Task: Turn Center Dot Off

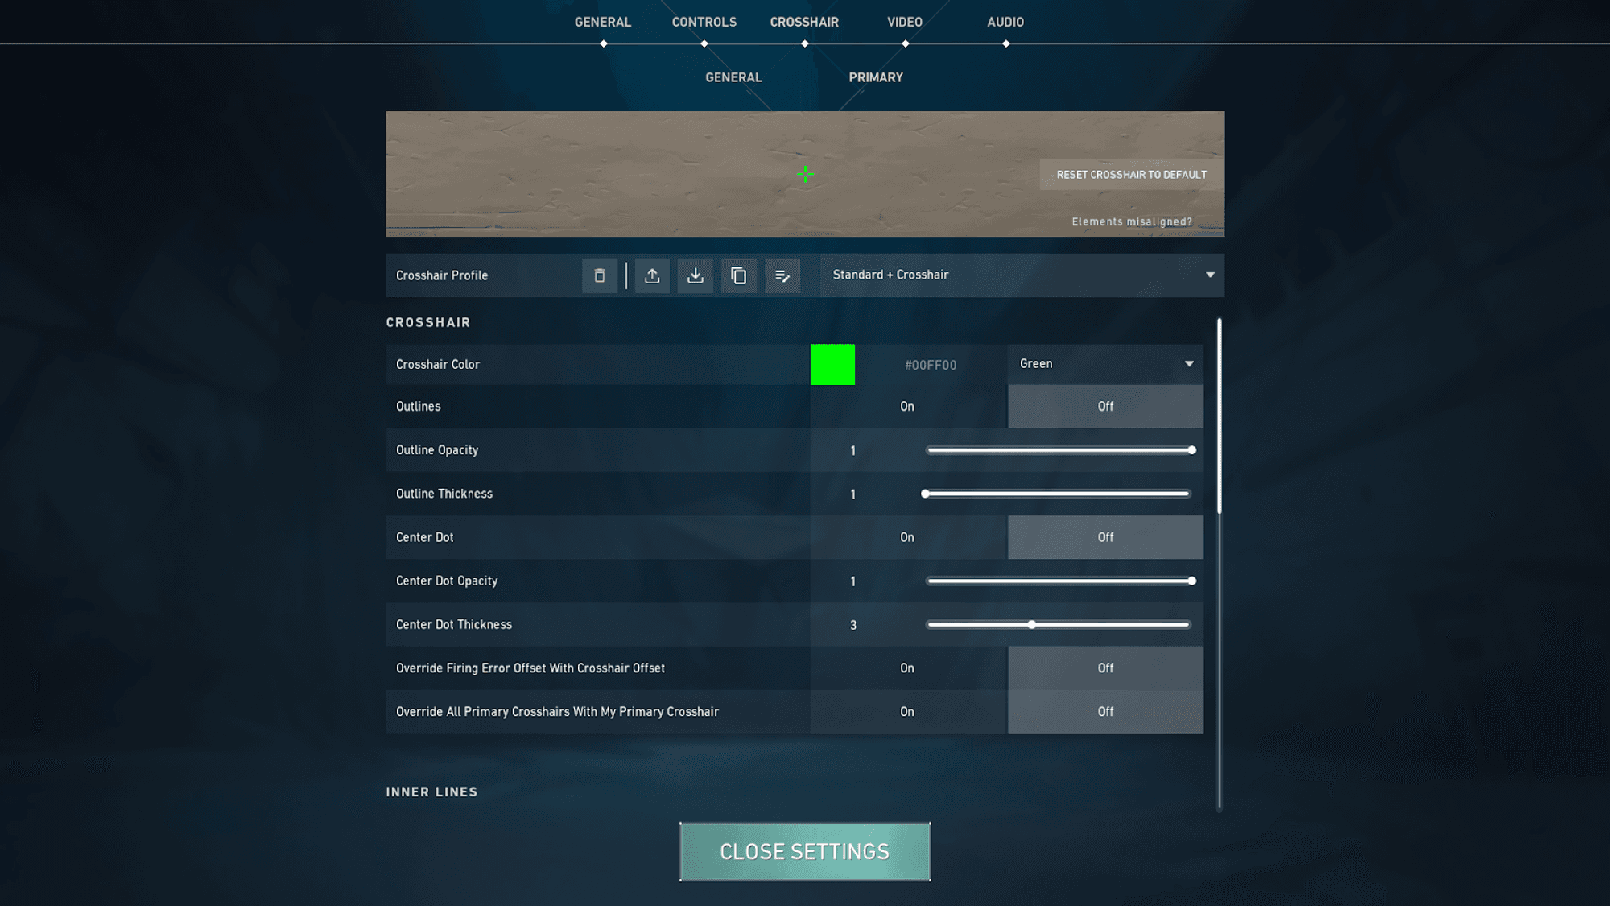Action: pyautogui.click(x=1105, y=537)
